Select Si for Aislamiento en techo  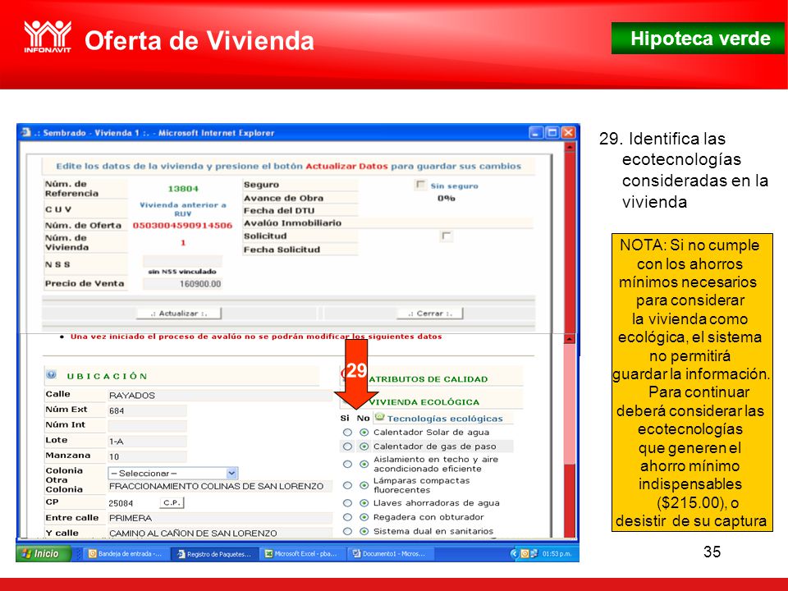[347, 464]
